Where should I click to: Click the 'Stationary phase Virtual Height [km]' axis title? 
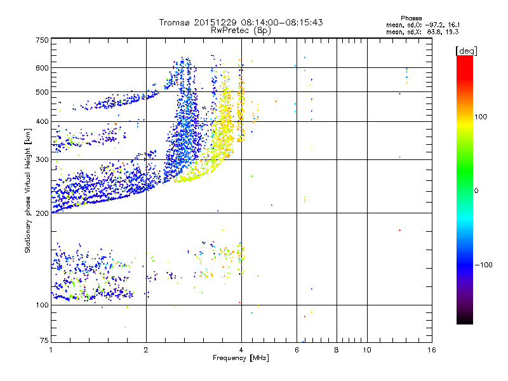click(x=28, y=190)
